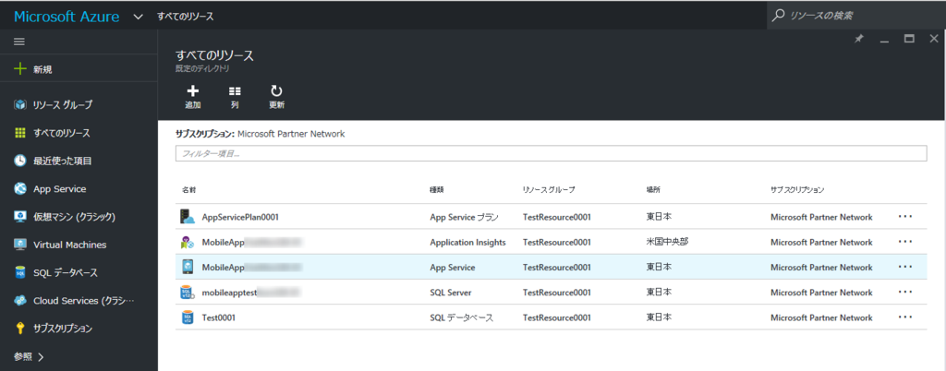The height and width of the screenshot is (371, 946).
Task: Click the AppServicePlan0001 resource icon
Action: tap(187, 216)
